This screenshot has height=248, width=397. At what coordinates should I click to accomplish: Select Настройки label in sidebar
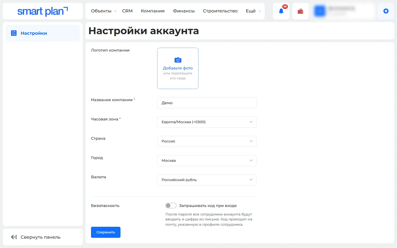[34, 33]
